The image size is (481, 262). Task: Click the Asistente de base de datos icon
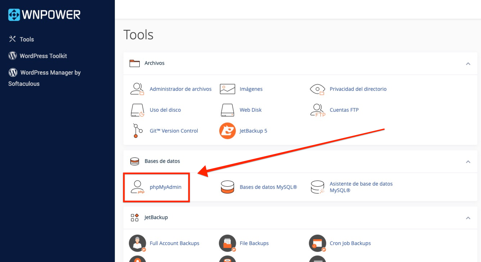point(317,187)
